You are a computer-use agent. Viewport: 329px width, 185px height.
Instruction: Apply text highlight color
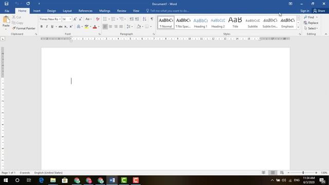point(86,27)
